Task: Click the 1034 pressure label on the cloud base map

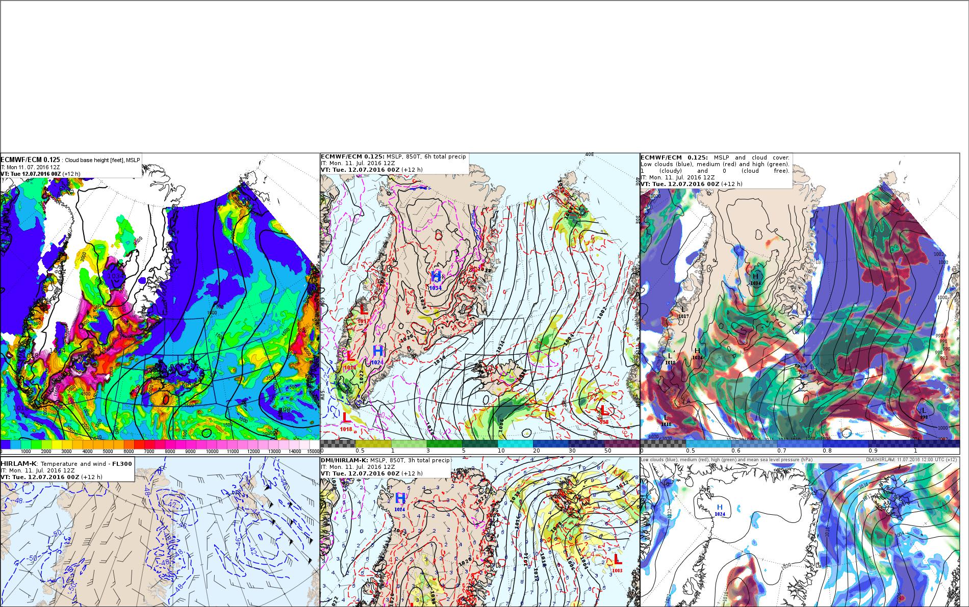Action: (x=115, y=276)
